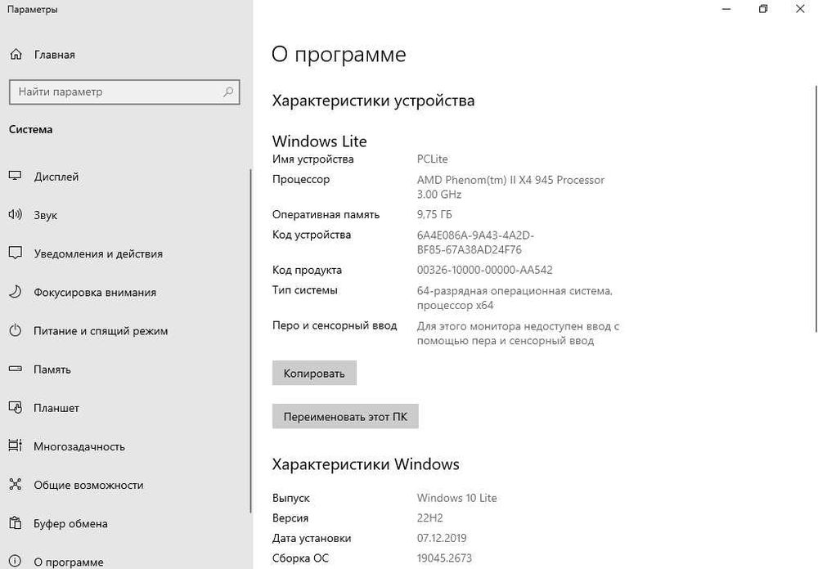This screenshot has width=818, height=569.
Task: Focus the Найти параметр search field
Action: point(124,92)
